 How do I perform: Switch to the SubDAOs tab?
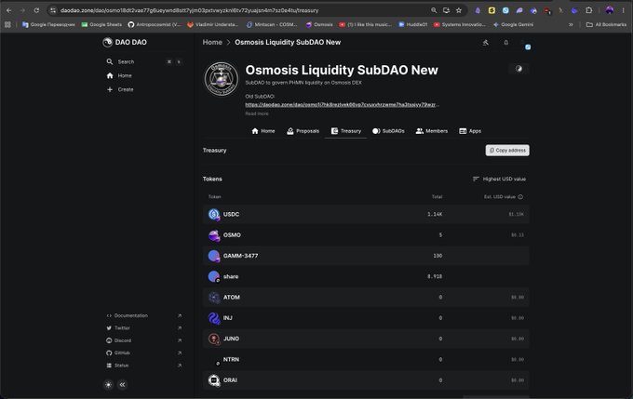(388, 131)
